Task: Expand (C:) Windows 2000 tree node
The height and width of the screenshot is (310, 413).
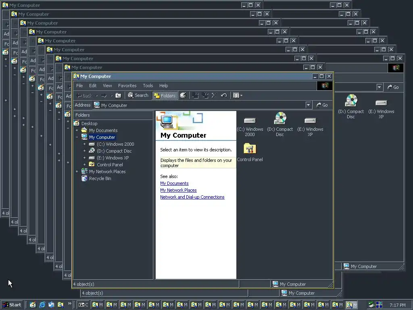Action: point(85,144)
